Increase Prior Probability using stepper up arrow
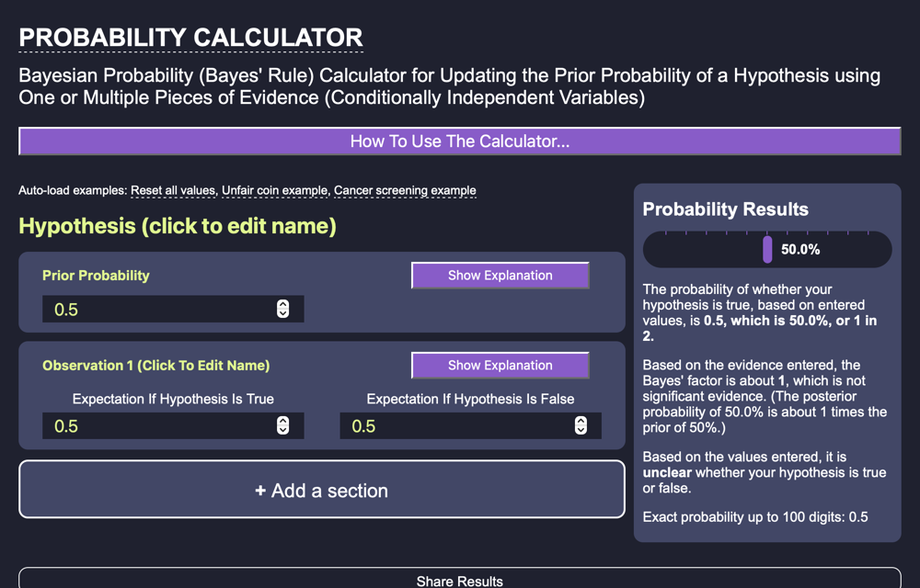Screen dimensions: 920x588 coord(282,304)
